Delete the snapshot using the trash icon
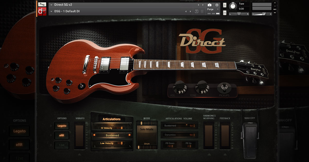309x162 pixels. [x=202, y=11]
